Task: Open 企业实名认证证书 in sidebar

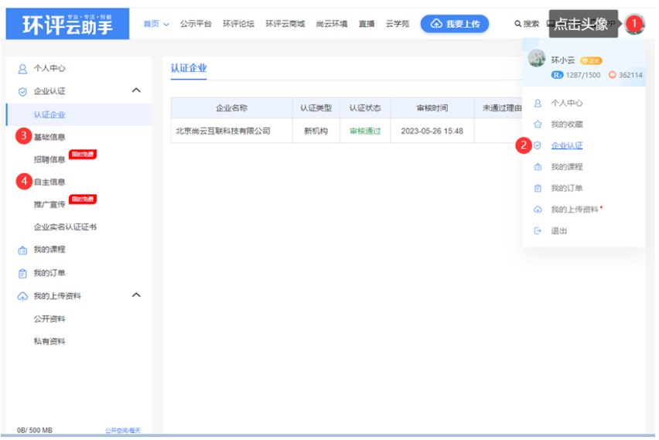Action: pyautogui.click(x=65, y=227)
